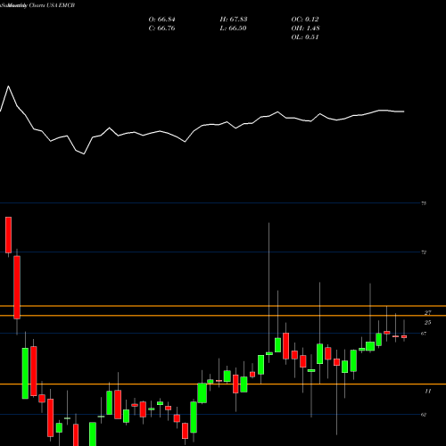The image size is (446, 446).
Task: Click the "27" label by orange line
Action: 427,313
